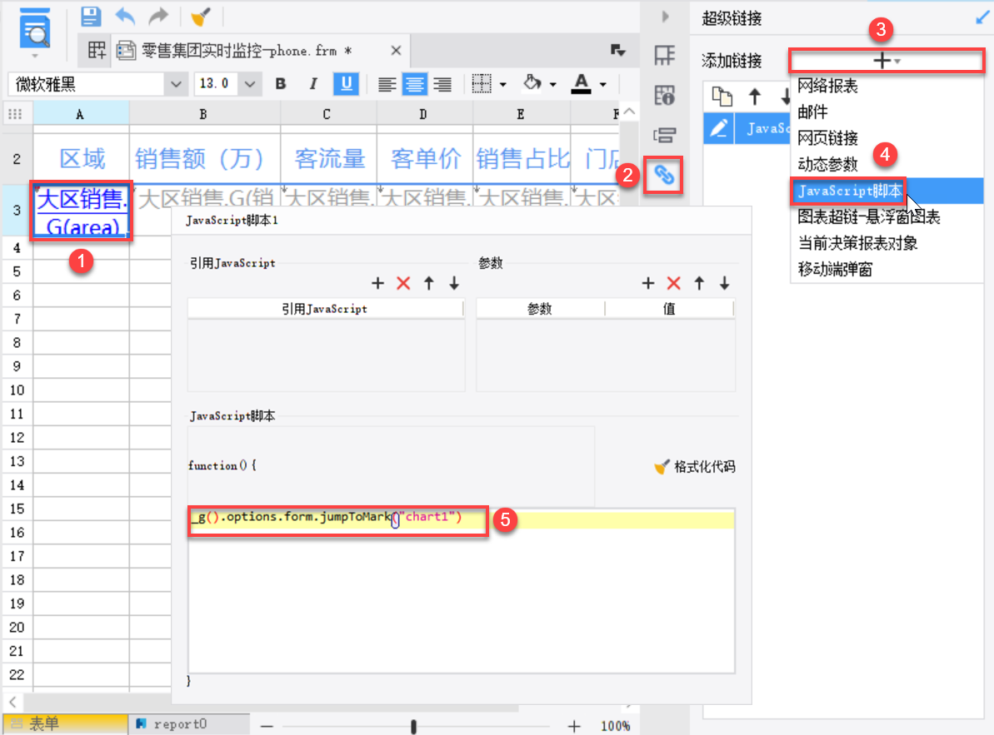Click into the JavaScript code editor line

462,519
